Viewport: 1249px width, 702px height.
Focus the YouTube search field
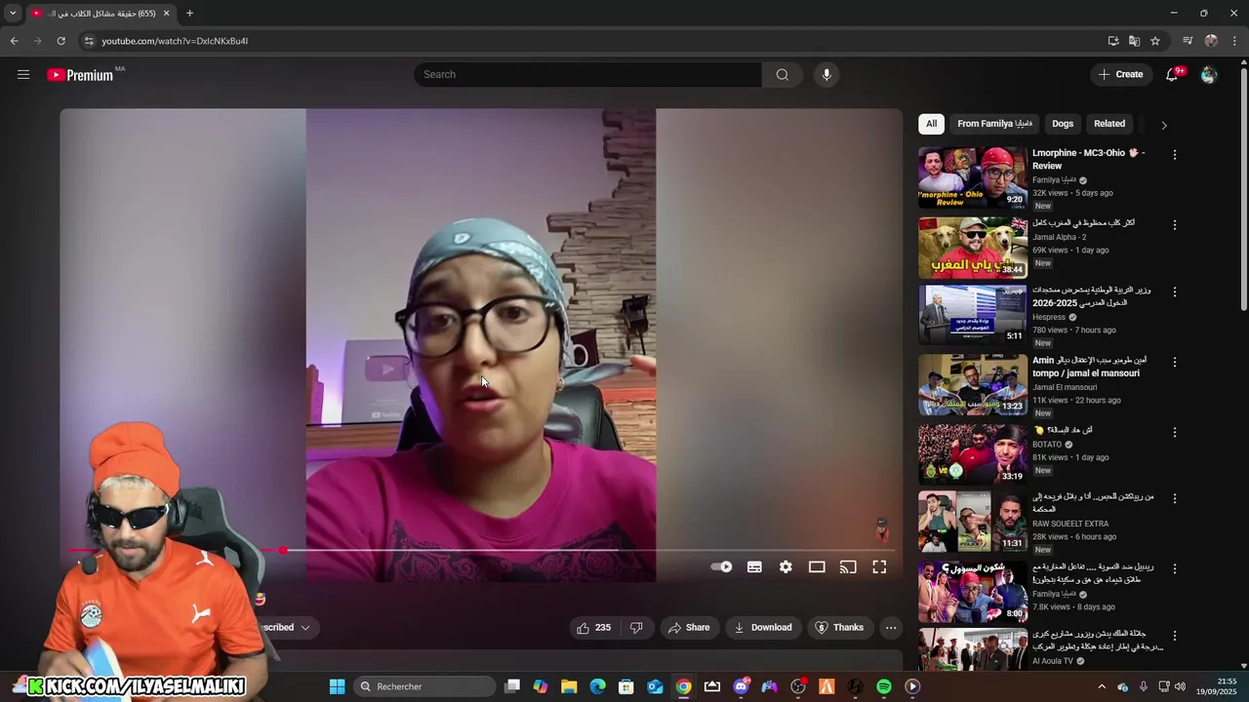[x=587, y=74]
